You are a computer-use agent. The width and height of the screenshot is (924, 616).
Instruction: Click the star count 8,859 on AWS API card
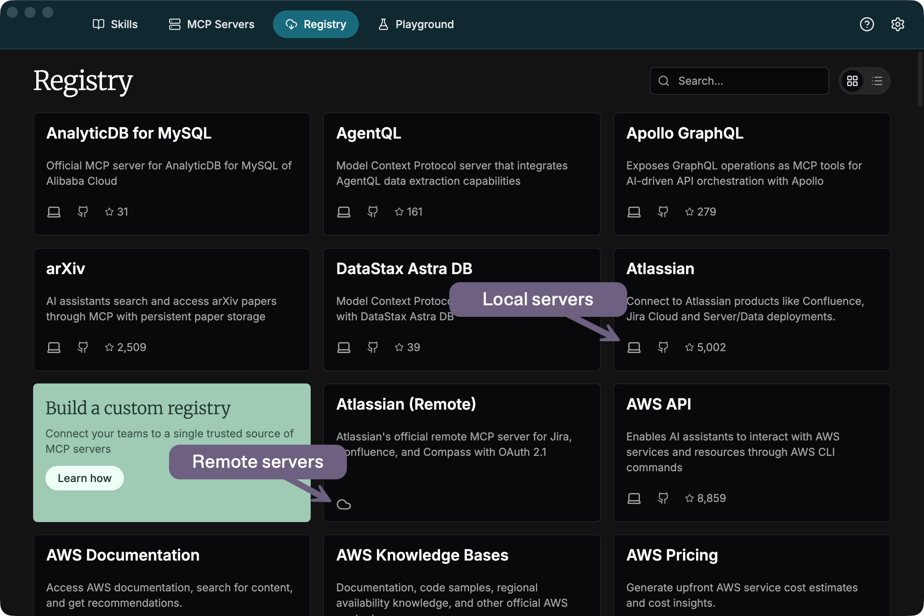(x=711, y=499)
